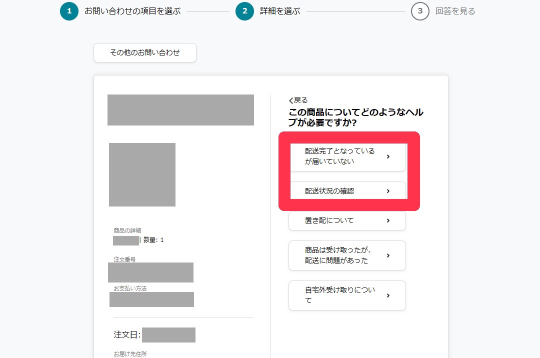540x358 pixels.
Task: Click the back chevron beside 戻る
Action: point(291,100)
